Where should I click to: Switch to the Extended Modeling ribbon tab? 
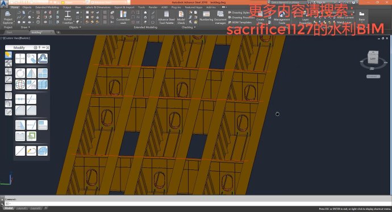pyautogui.click(x=47, y=7)
